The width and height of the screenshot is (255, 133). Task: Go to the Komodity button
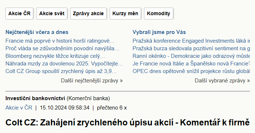pyautogui.click(x=158, y=13)
